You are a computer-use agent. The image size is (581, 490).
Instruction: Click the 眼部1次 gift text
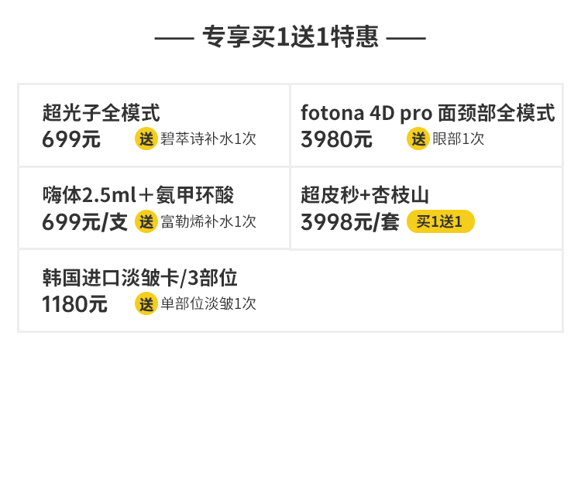(x=459, y=139)
